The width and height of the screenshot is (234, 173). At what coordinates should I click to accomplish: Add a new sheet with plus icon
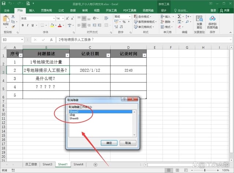point(95,165)
